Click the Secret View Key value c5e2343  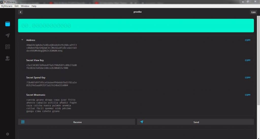click(52, 67)
